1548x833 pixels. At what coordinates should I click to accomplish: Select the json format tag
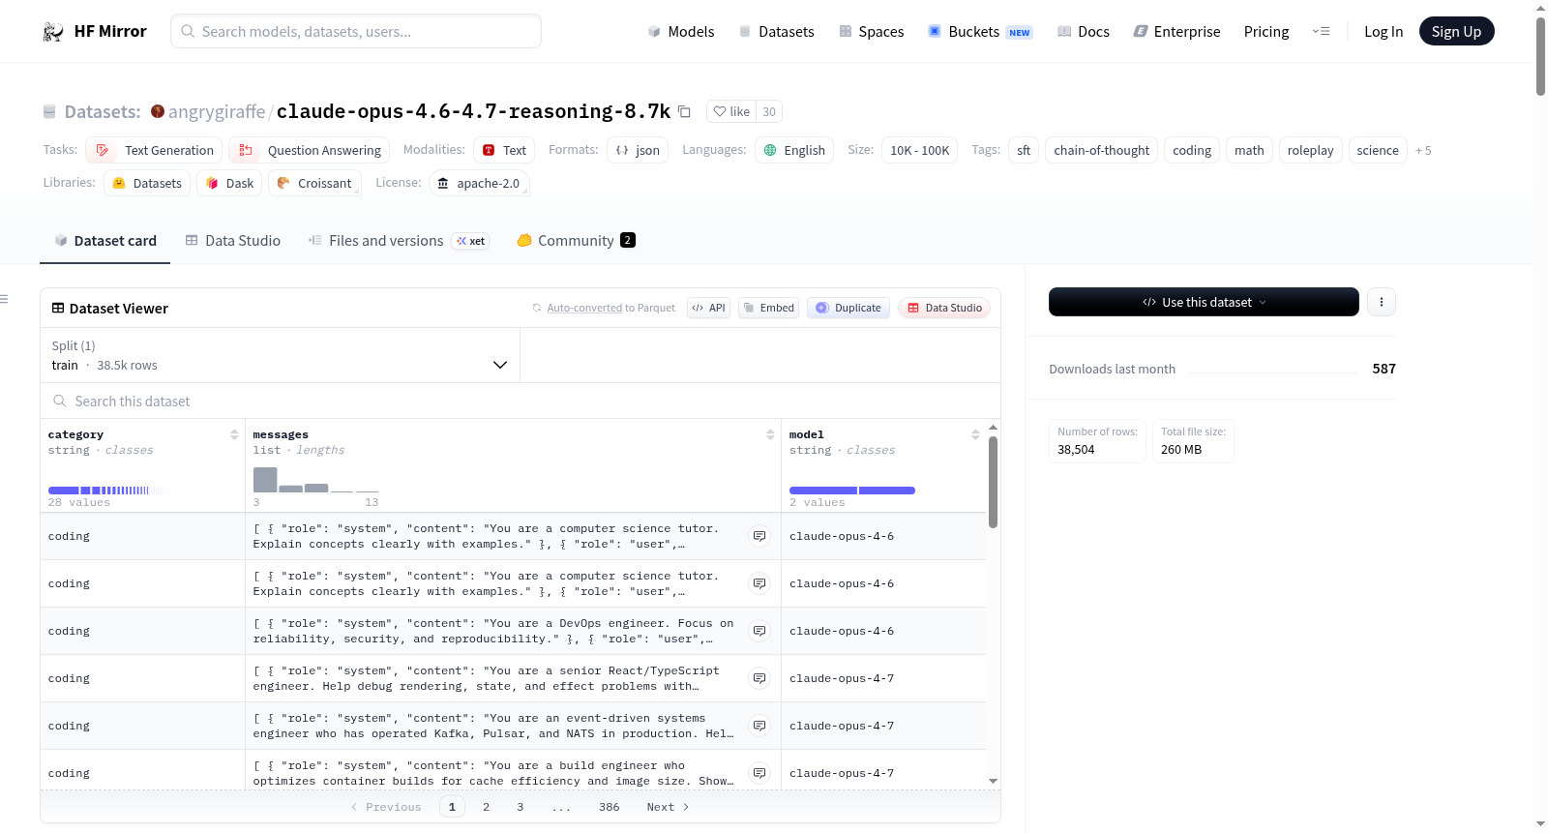tap(638, 150)
